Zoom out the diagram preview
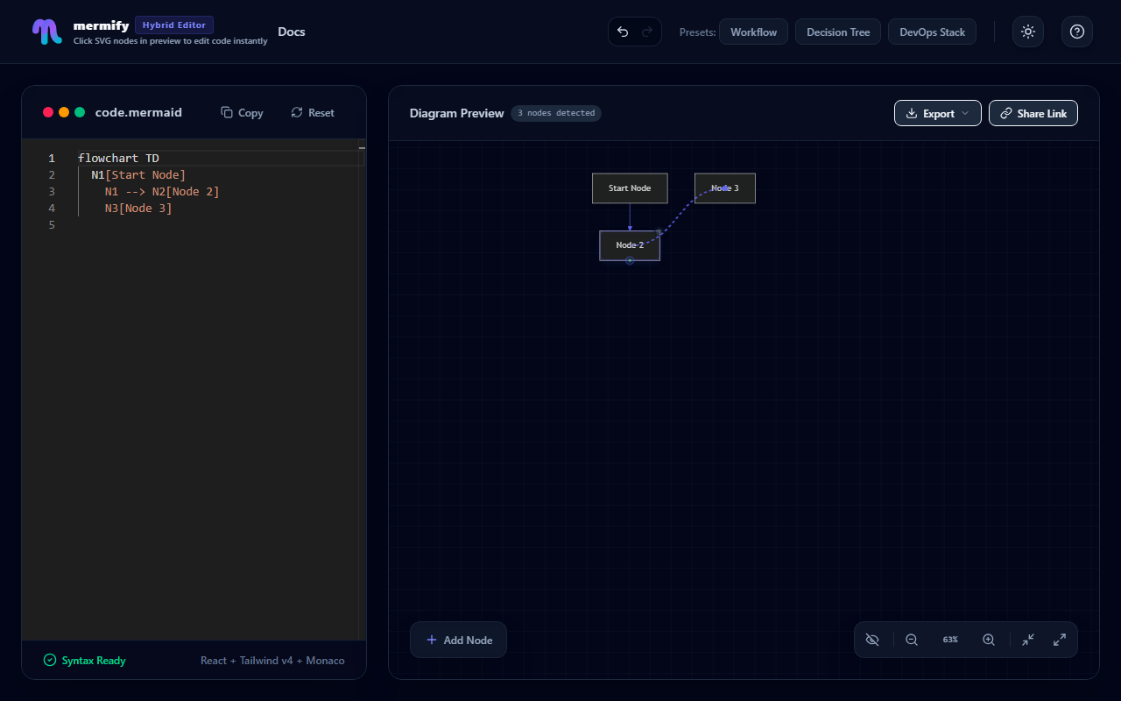Image resolution: width=1121 pixels, height=701 pixels. click(x=912, y=640)
